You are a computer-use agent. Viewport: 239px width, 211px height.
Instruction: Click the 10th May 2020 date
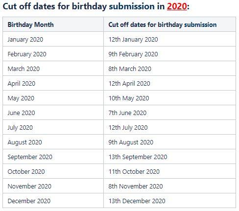click(x=129, y=98)
